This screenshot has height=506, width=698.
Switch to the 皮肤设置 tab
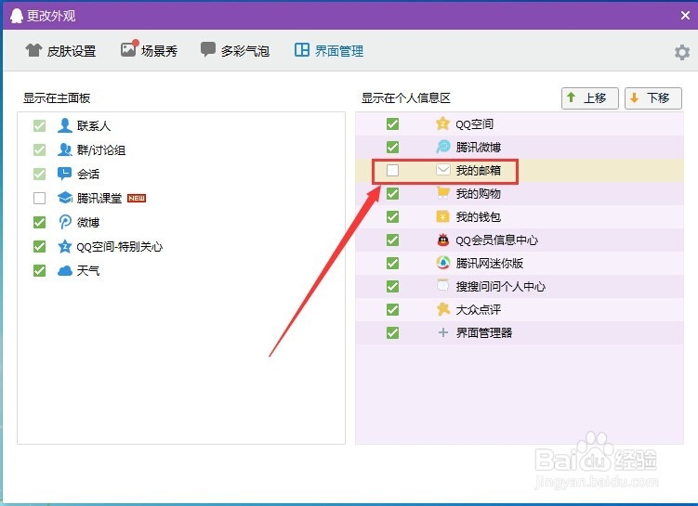click(60, 51)
